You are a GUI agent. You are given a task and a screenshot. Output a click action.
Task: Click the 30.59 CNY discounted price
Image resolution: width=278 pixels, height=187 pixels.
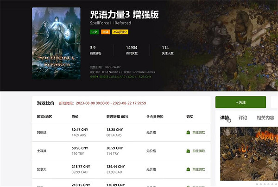click(x=115, y=148)
